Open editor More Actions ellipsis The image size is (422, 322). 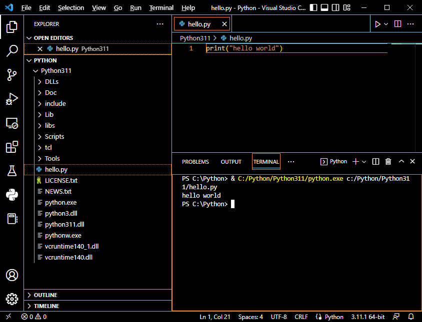(x=410, y=24)
